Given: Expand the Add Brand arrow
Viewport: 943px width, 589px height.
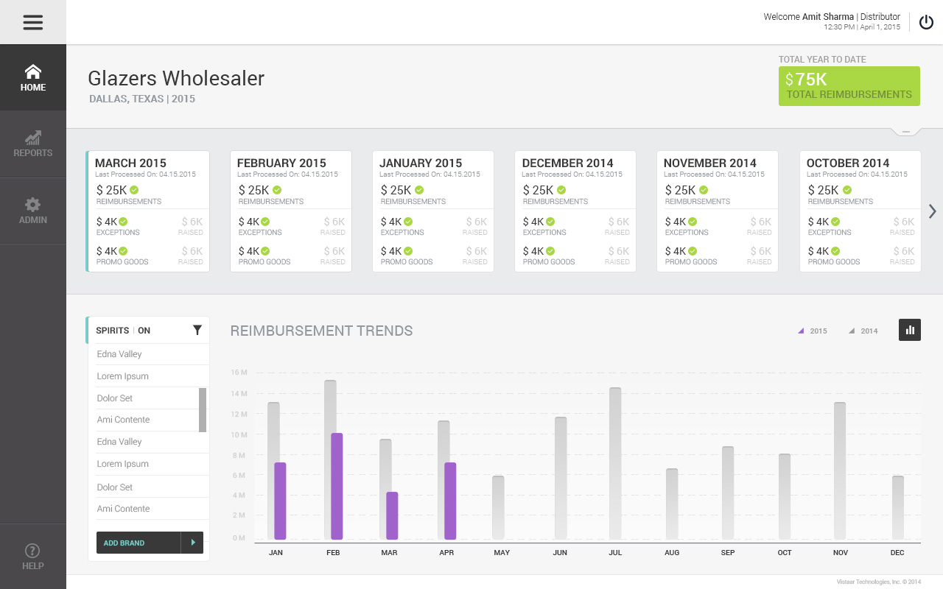Looking at the screenshot, I should (x=192, y=543).
